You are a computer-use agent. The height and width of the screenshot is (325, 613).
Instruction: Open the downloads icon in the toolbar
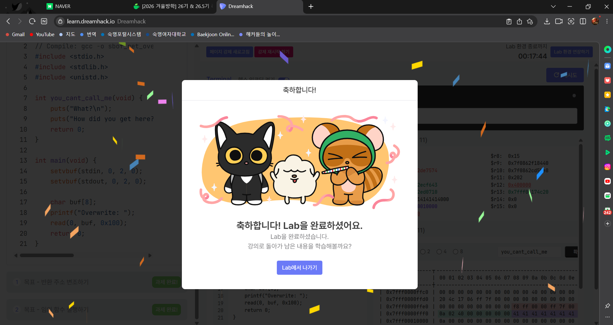click(x=547, y=21)
